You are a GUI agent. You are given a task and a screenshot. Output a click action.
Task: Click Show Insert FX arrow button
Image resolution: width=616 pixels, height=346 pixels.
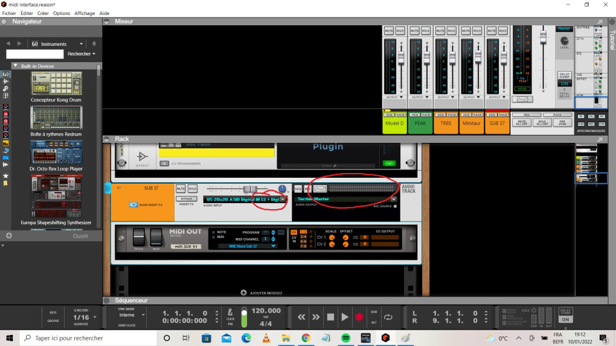click(x=133, y=205)
